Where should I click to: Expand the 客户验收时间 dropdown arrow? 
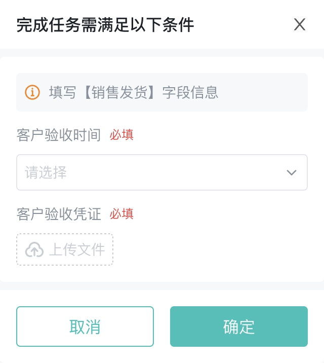pos(291,172)
